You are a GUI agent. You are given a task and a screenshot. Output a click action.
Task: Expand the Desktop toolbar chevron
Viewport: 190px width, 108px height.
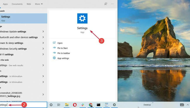coord(153,103)
